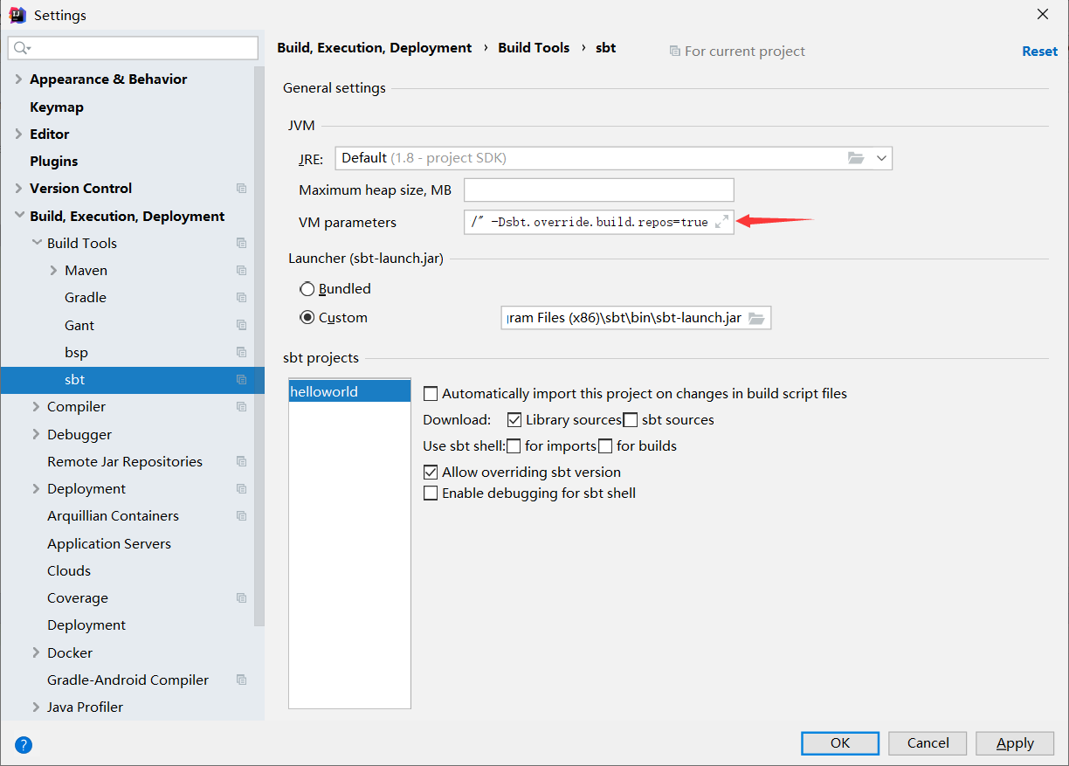Browse for custom sbt-launch.jar with folder icon

point(756,318)
